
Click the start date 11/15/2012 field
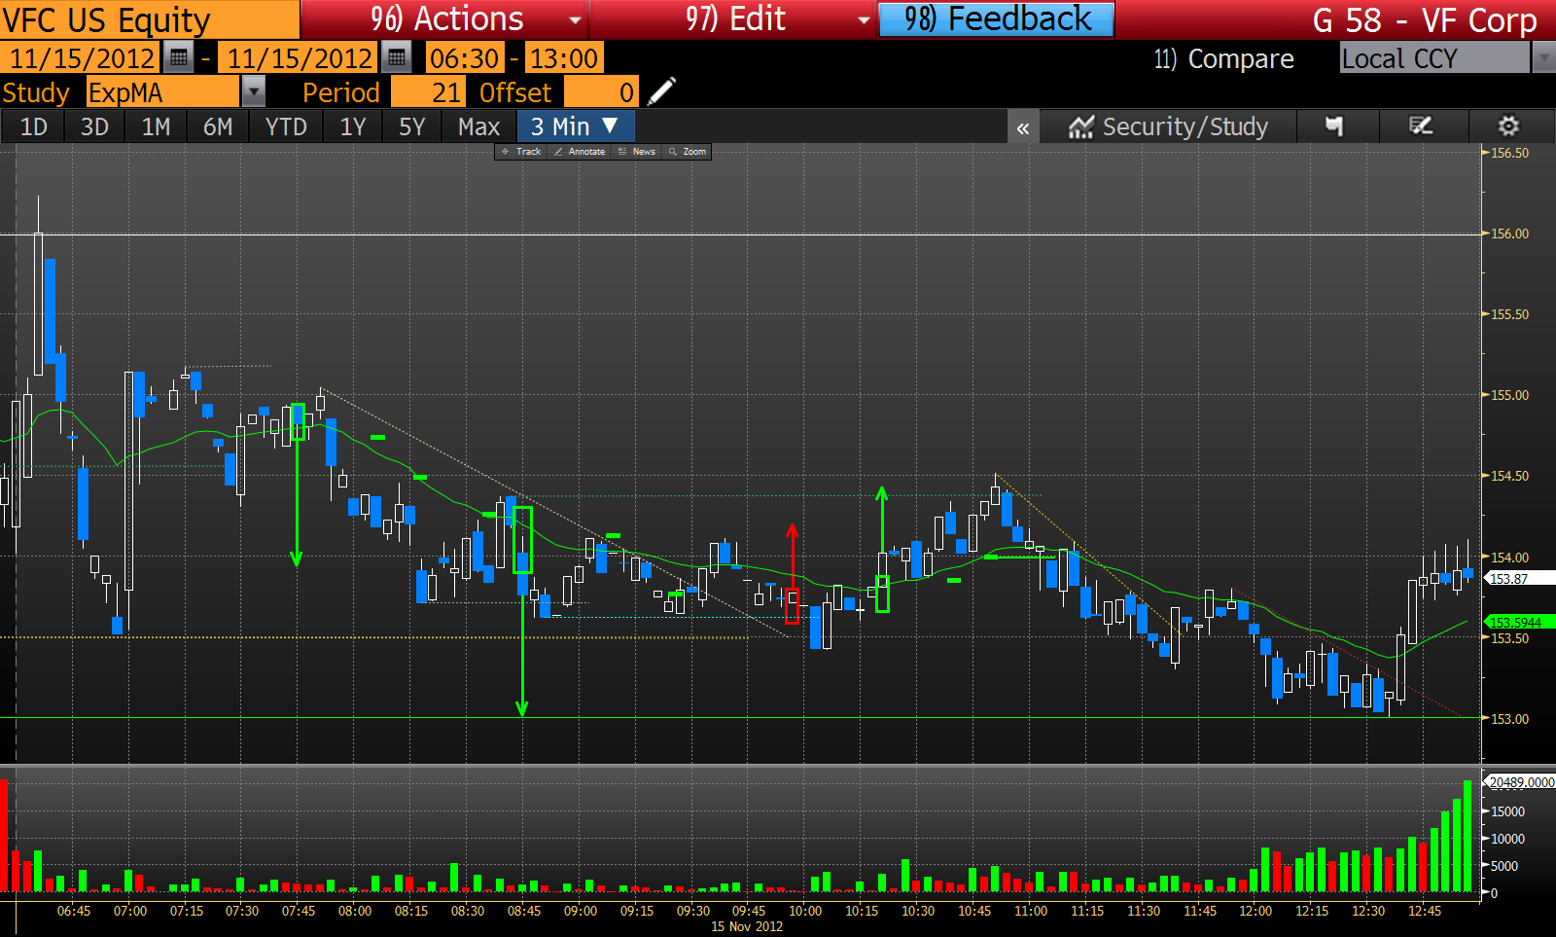pyautogui.click(x=82, y=58)
